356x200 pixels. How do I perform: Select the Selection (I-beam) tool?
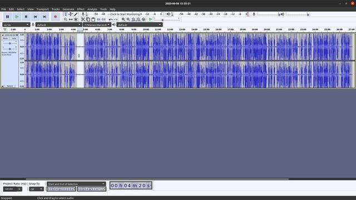66,14
